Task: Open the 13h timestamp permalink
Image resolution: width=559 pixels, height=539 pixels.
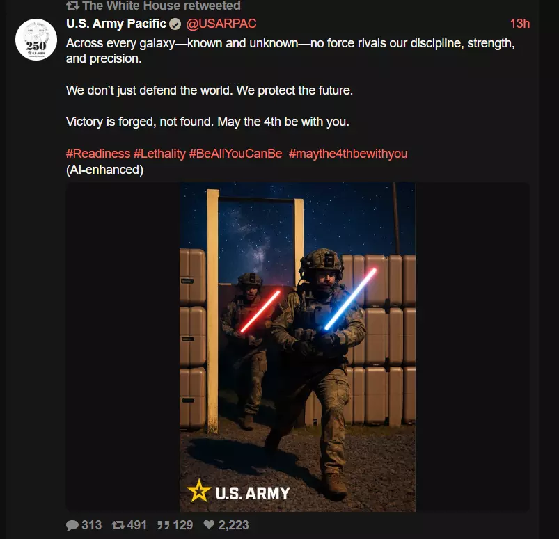Action: [520, 24]
